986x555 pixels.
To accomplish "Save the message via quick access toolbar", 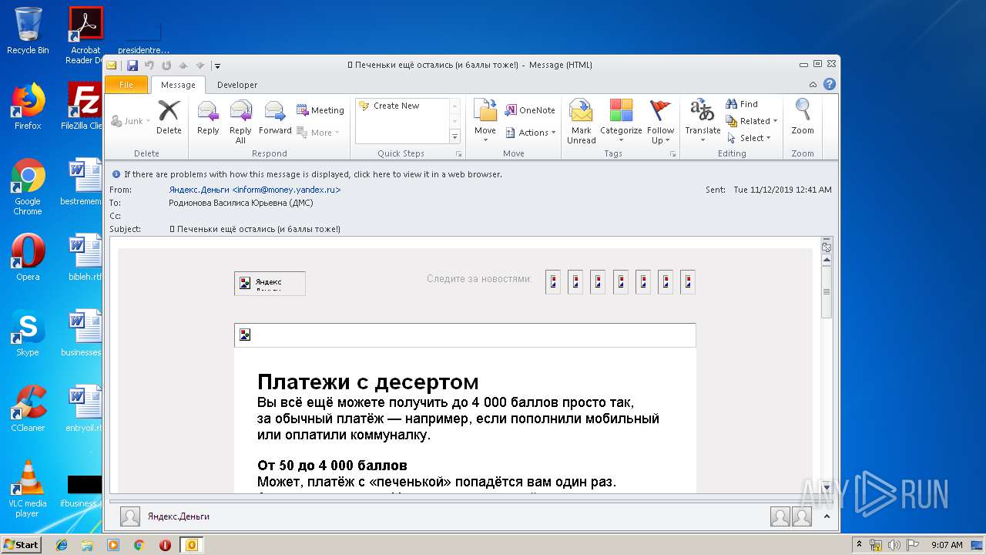I will pyautogui.click(x=132, y=66).
